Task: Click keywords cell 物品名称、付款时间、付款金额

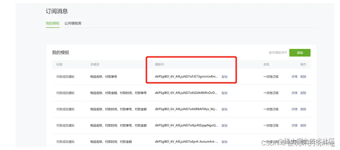Action: click(111, 142)
